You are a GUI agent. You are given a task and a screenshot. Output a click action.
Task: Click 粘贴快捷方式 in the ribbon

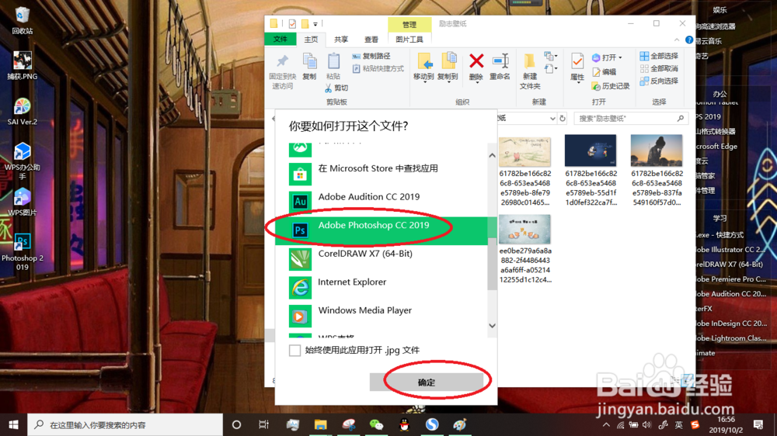[x=378, y=69]
